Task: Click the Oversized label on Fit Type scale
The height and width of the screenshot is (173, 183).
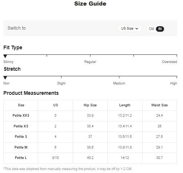Action: click(169, 62)
